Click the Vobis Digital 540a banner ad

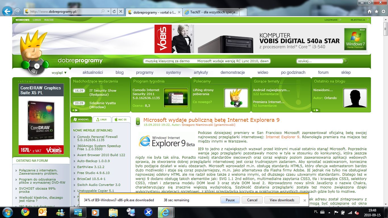[261, 39]
